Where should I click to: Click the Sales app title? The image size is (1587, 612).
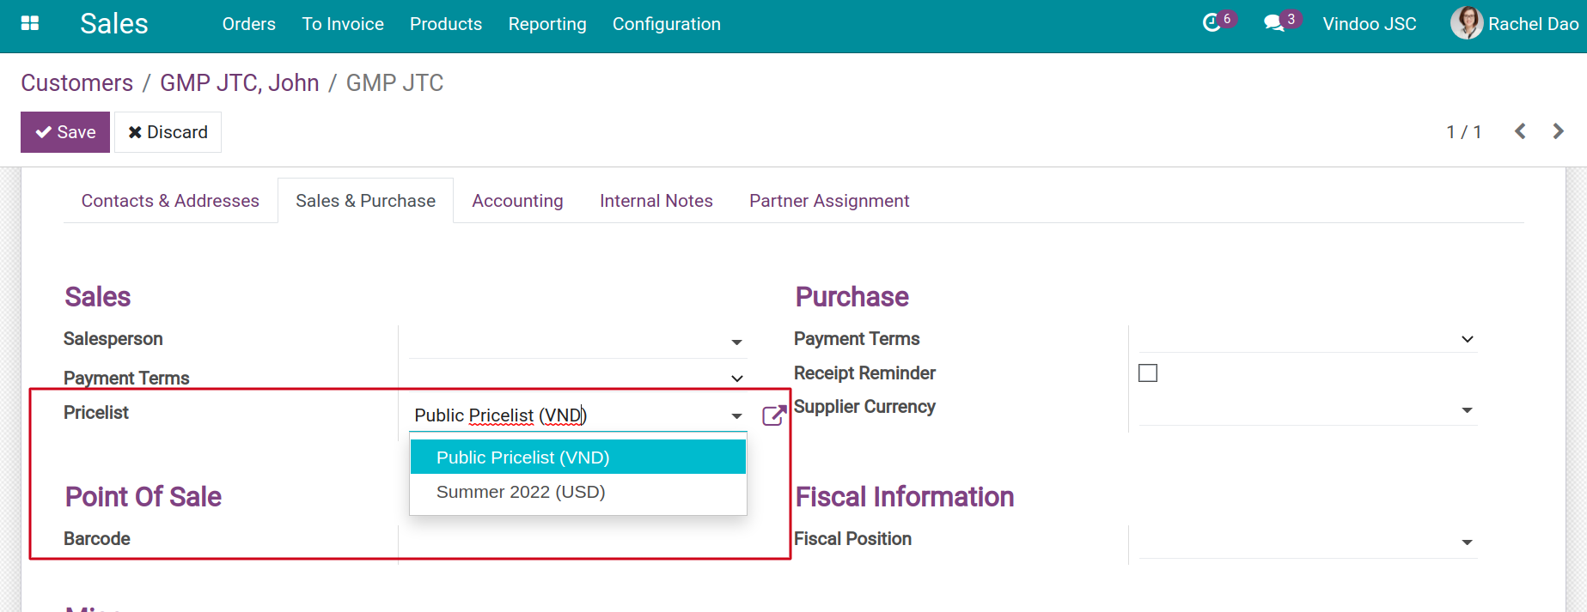pos(114,24)
